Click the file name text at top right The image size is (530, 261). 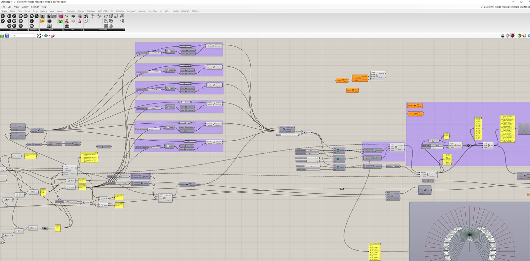pos(505,7)
